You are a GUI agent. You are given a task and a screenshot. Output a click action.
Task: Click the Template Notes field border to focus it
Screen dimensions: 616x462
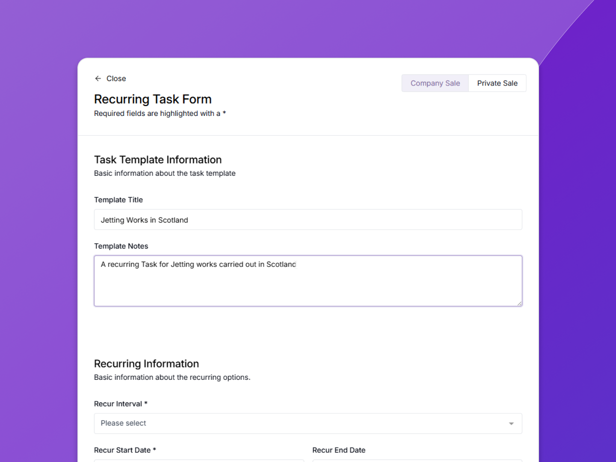coord(308,256)
